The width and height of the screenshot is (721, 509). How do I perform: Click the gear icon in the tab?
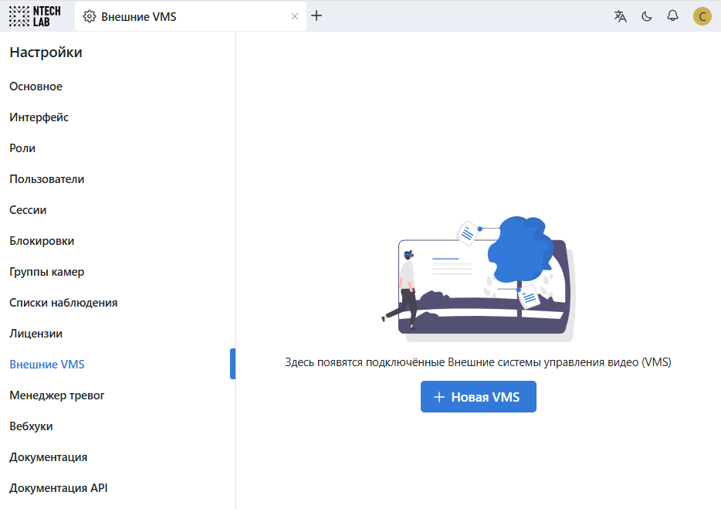pos(89,16)
